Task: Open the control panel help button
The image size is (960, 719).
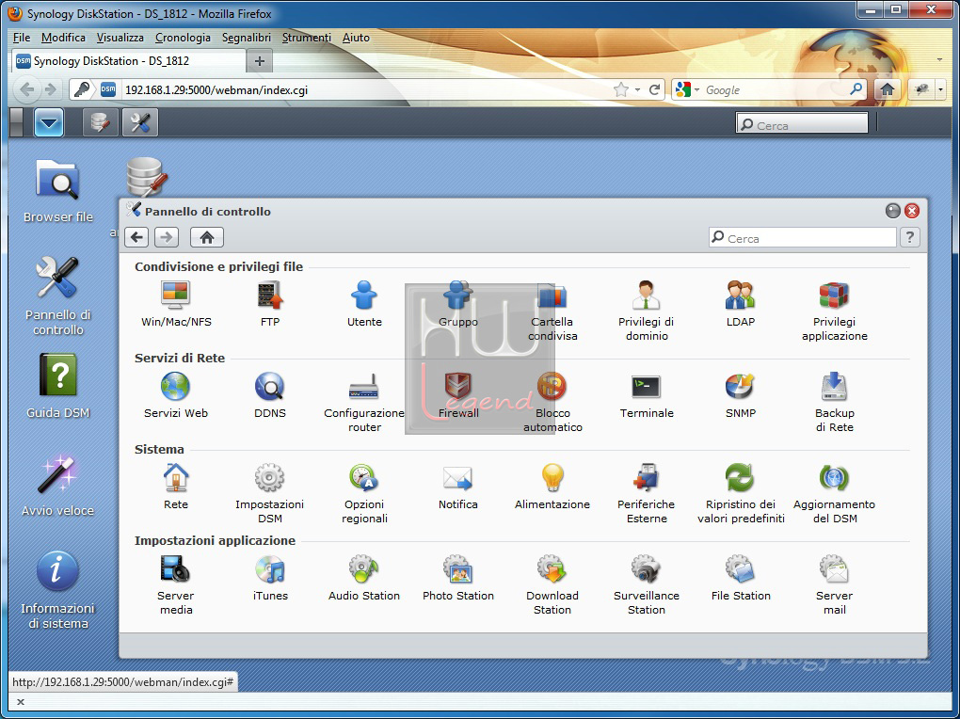Action: (910, 237)
